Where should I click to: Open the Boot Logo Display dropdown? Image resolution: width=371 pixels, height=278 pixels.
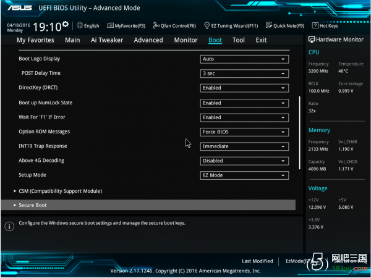[x=244, y=59]
